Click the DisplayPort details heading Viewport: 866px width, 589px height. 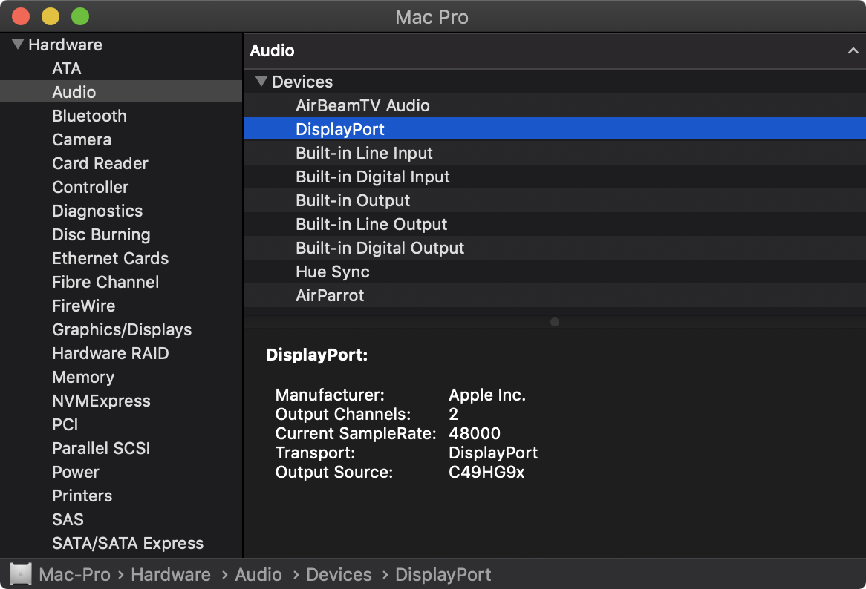[317, 355]
